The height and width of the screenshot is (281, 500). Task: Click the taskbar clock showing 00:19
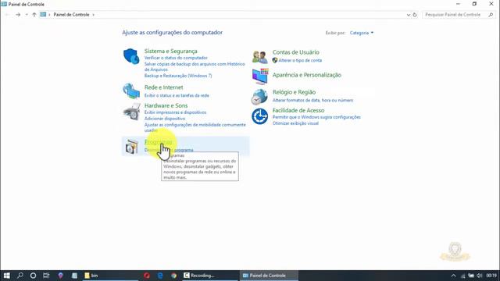pyautogui.click(x=491, y=276)
